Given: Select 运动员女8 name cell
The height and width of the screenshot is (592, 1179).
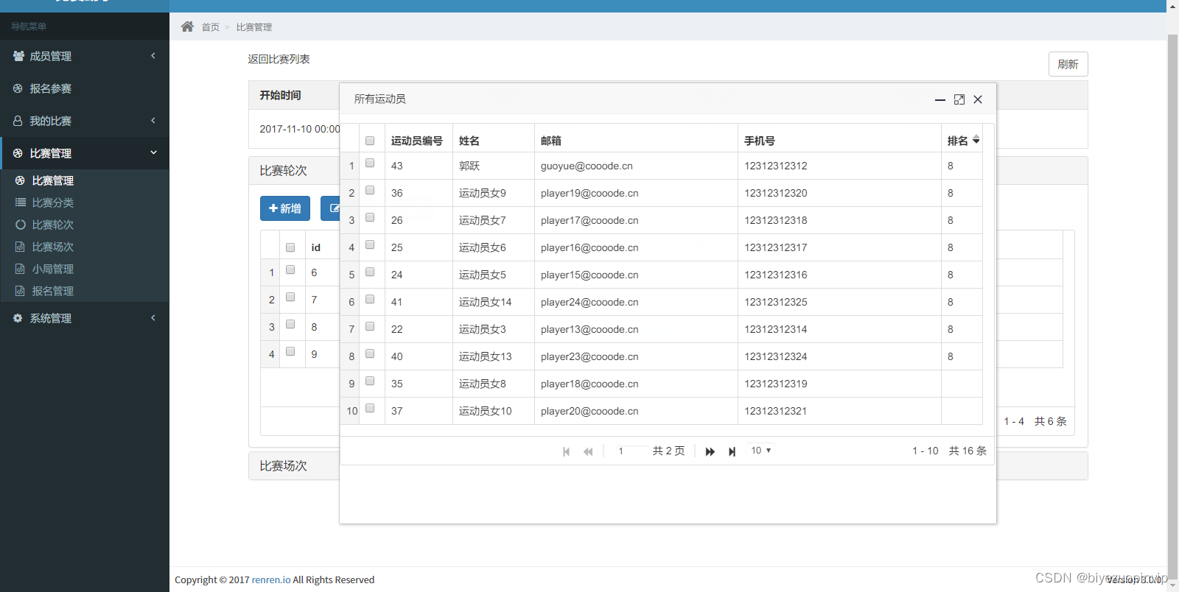Looking at the screenshot, I should pyautogui.click(x=494, y=384).
